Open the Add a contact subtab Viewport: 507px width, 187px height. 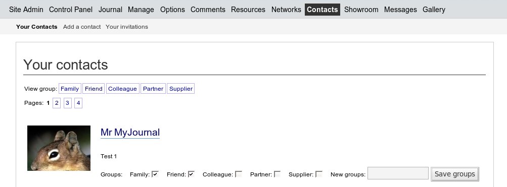click(x=82, y=27)
